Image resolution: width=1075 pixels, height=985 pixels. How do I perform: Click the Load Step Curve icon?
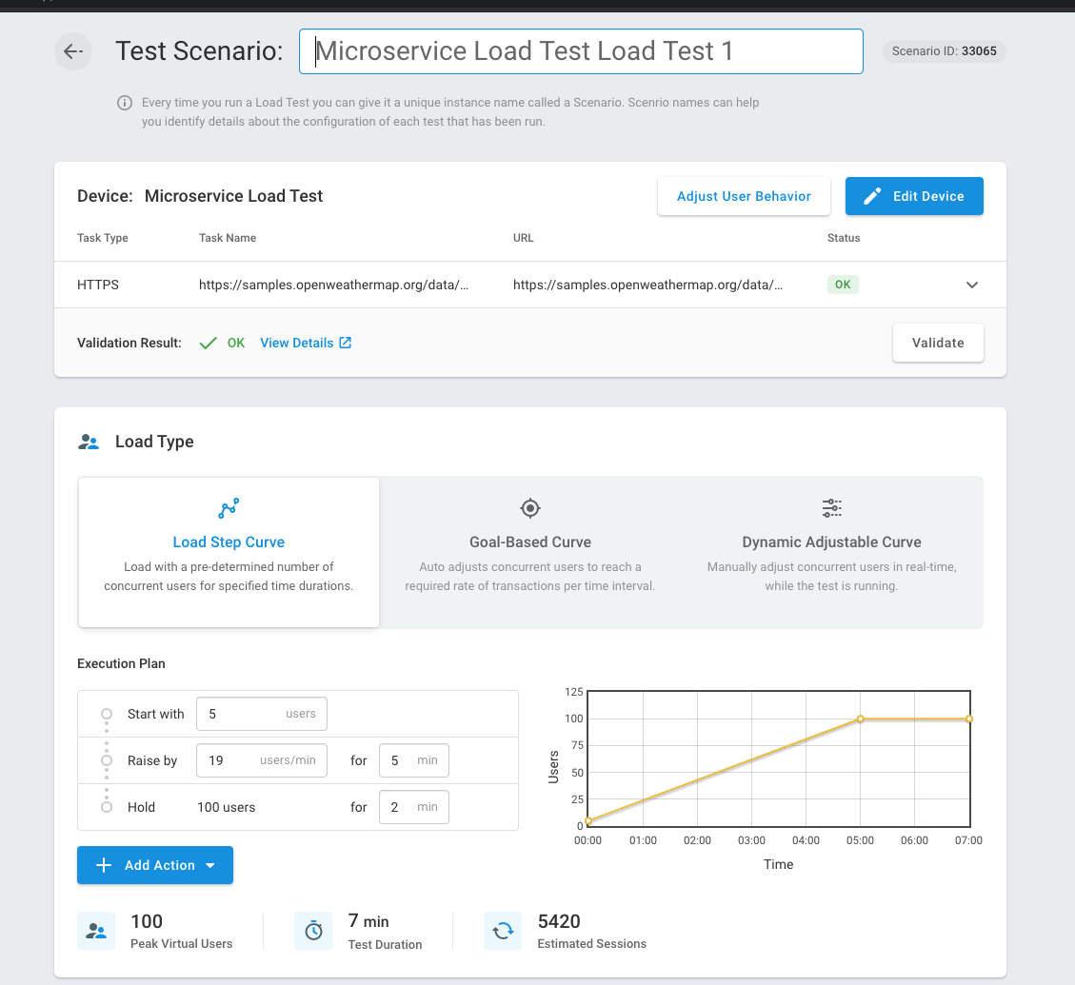pyautogui.click(x=229, y=508)
